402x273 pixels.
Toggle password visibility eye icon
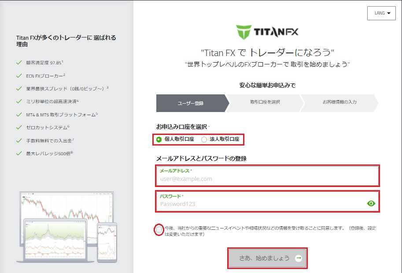click(371, 203)
